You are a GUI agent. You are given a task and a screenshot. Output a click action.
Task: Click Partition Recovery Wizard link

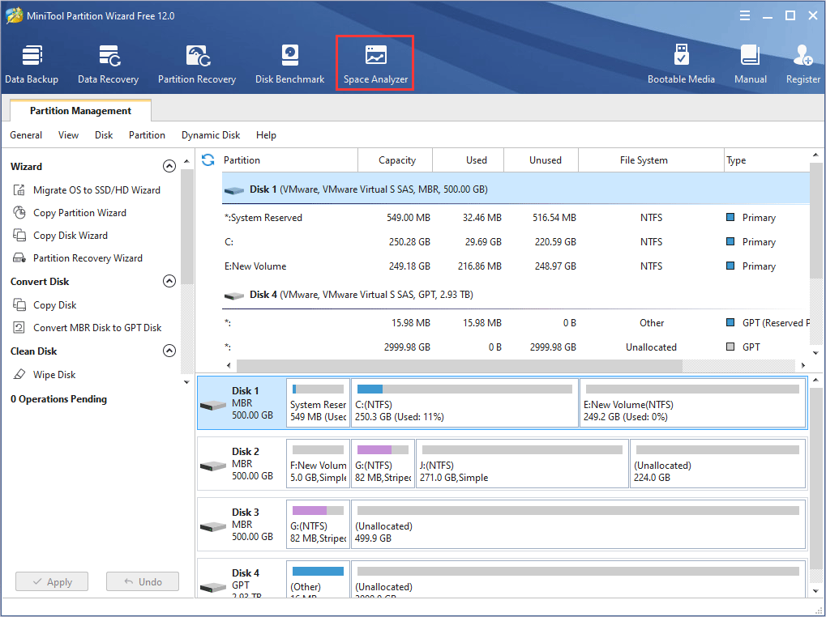[x=88, y=257]
